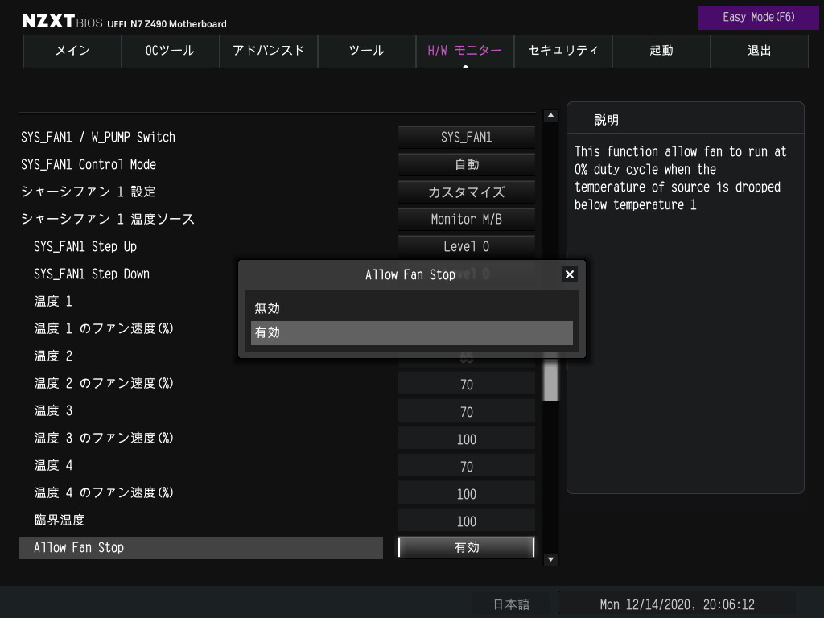Edit 温度 3 のファン速度 value 100
824x618 pixels.
click(467, 439)
